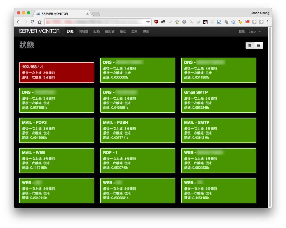This screenshot has width=286, height=228.
Task: Open the DNS card with latency 0.0271881s
Action: [56, 100]
